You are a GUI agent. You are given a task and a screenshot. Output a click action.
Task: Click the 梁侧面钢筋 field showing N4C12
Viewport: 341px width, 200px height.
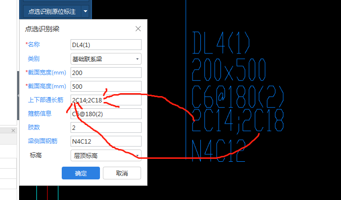[106, 141]
